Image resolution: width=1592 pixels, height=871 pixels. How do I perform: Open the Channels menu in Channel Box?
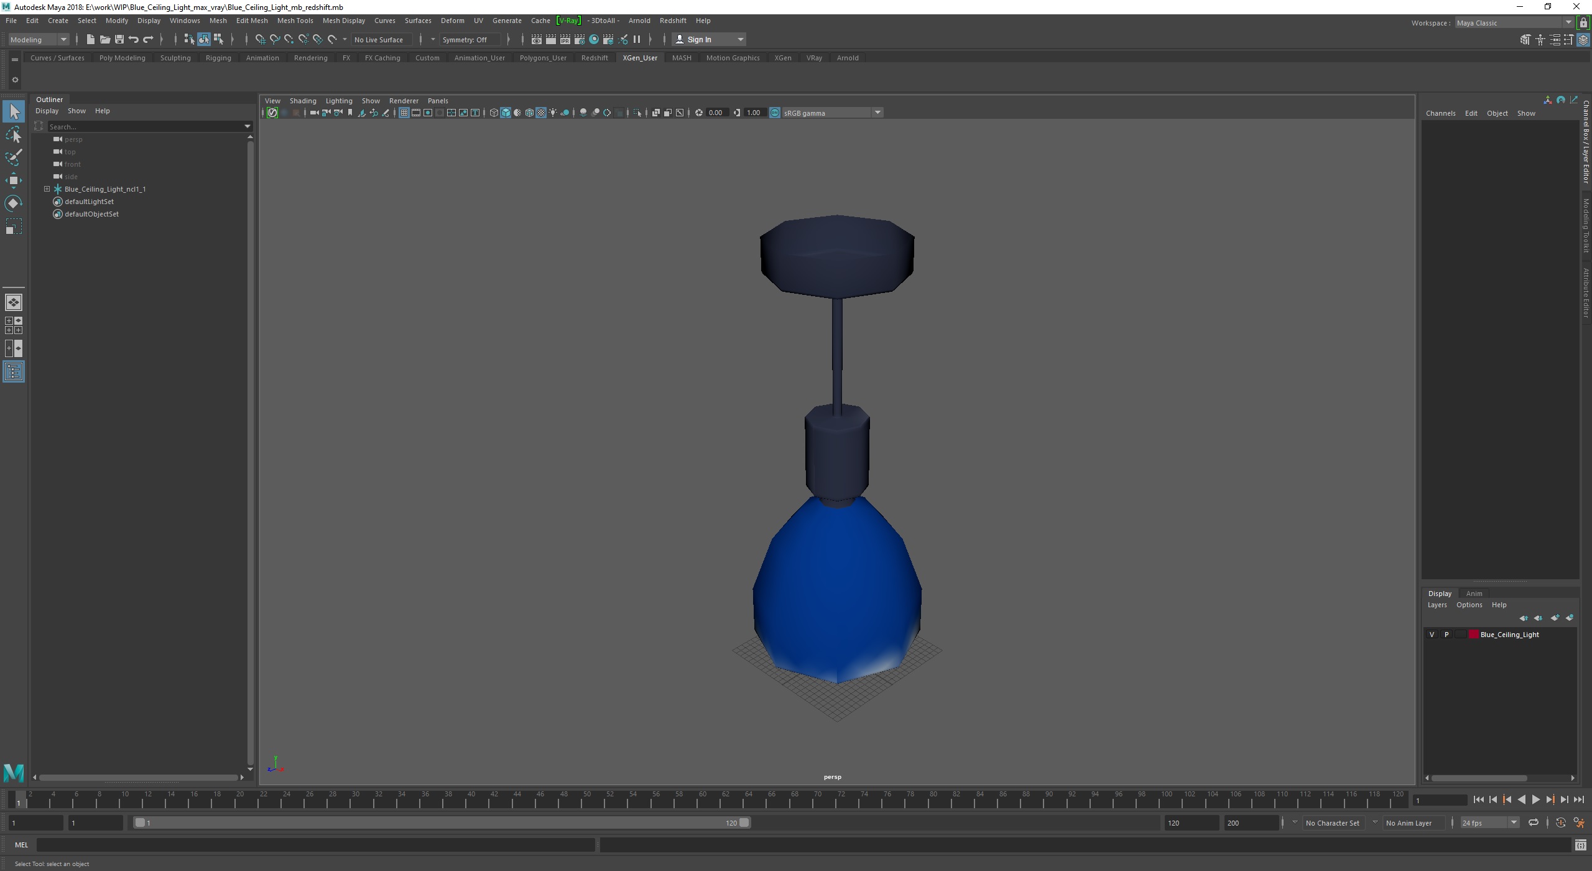[1440, 113]
